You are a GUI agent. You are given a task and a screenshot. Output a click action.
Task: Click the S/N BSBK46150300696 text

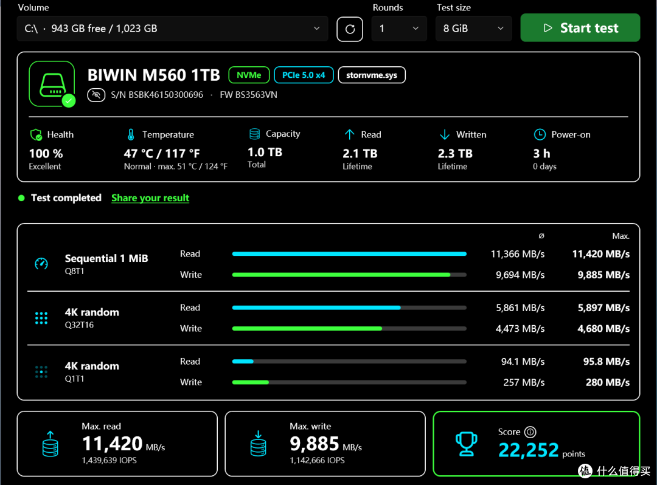(x=157, y=95)
